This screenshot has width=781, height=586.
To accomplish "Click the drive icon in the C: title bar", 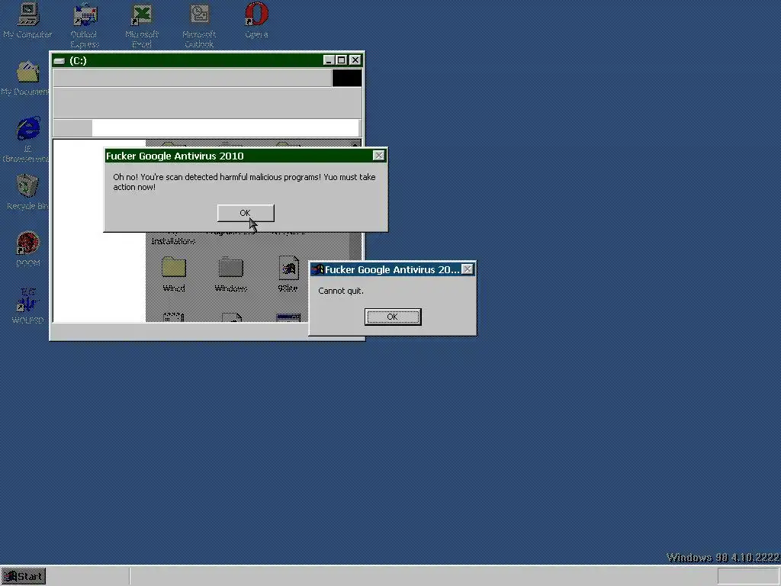I will tap(59, 61).
